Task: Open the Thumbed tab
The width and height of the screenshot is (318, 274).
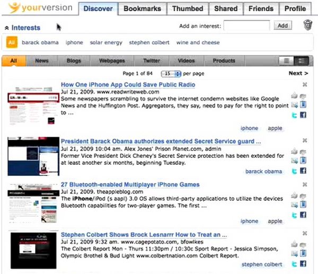Action: [x=188, y=8]
